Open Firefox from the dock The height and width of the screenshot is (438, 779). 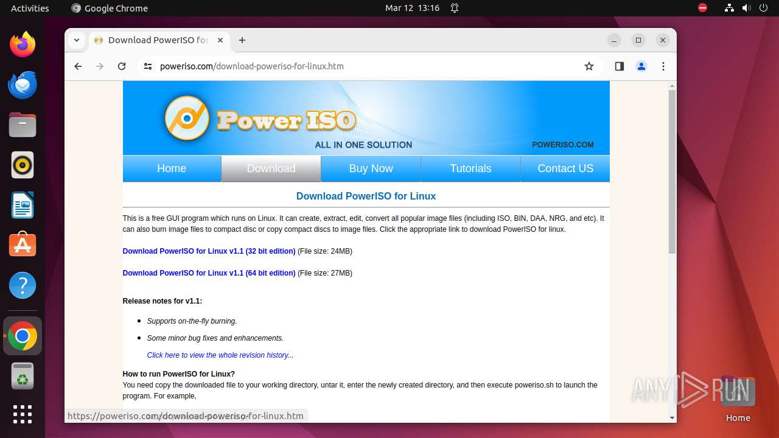pos(23,44)
